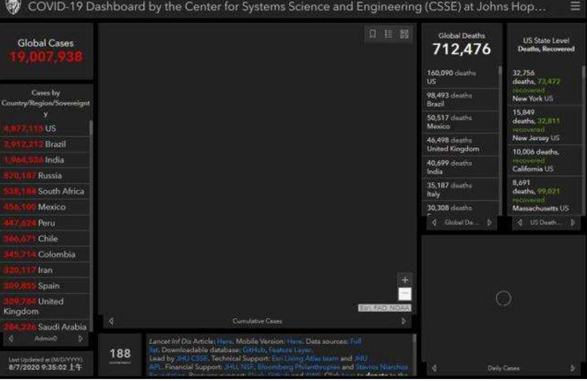Screen dimensions: 587x381
Task: Select the Daily Cases chart tab
Action: [x=503, y=368]
